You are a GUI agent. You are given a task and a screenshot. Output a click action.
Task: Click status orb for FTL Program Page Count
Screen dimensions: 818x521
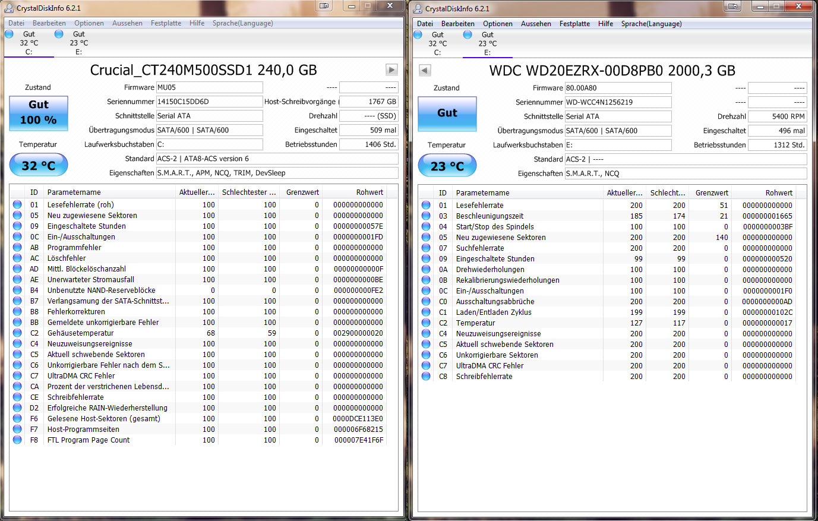pyautogui.click(x=17, y=440)
